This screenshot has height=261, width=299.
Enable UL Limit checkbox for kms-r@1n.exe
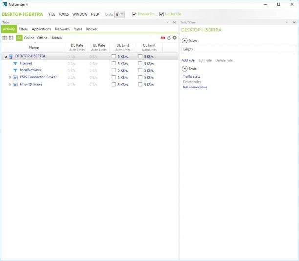click(x=140, y=84)
